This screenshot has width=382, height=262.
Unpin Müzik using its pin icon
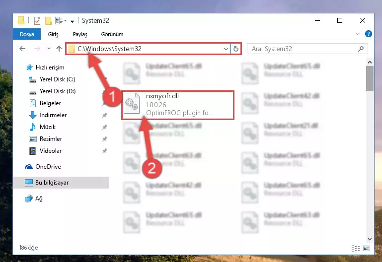click(104, 127)
